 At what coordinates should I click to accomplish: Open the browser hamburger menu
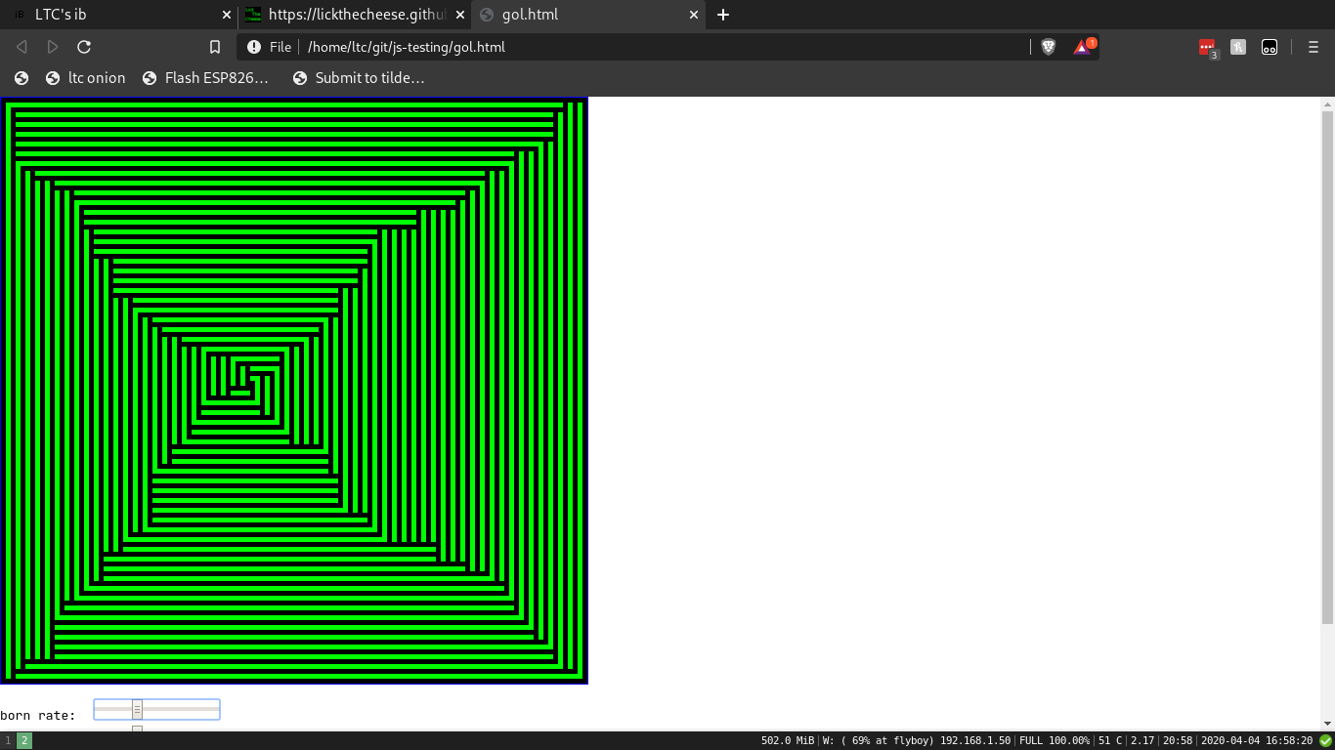1313,47
